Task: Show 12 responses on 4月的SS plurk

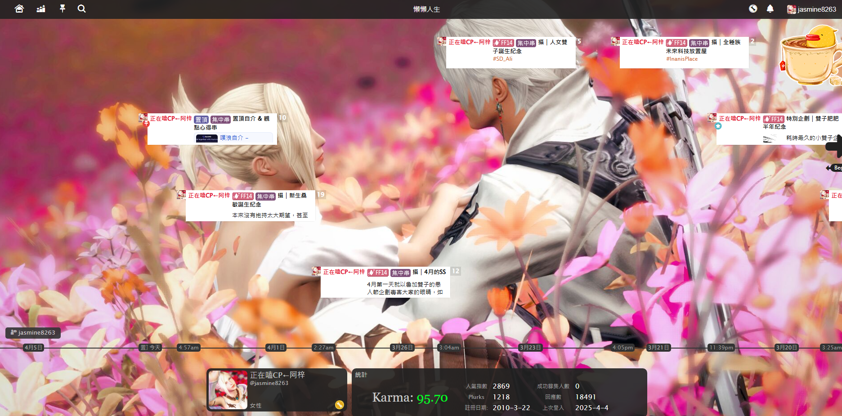Action: (x=456, y=271)
